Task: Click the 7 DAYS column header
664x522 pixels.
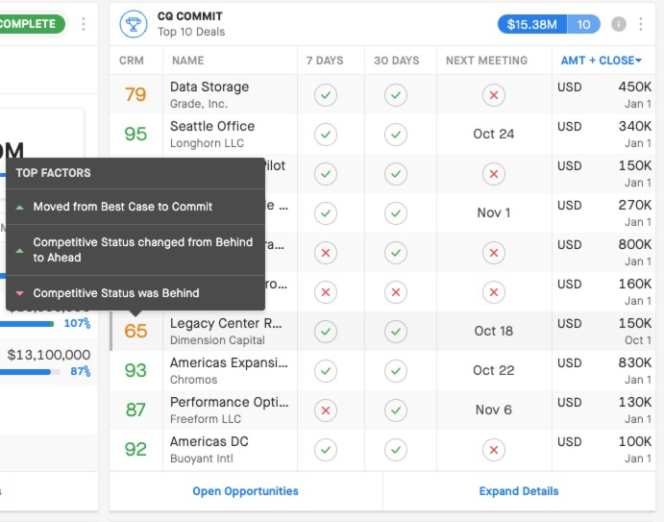Action: point(325,61)
